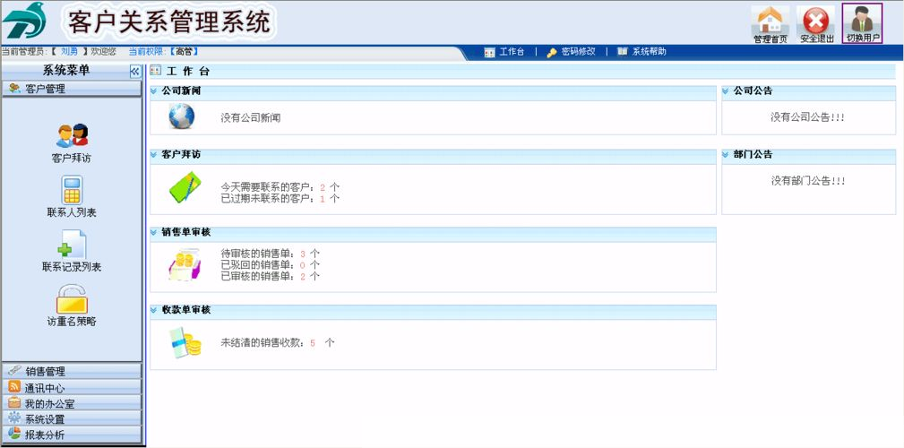Click the green notebook icon in 客户拜访 panel
The image size is (904, 448).
pyautogui.click(x=185, y=186)
